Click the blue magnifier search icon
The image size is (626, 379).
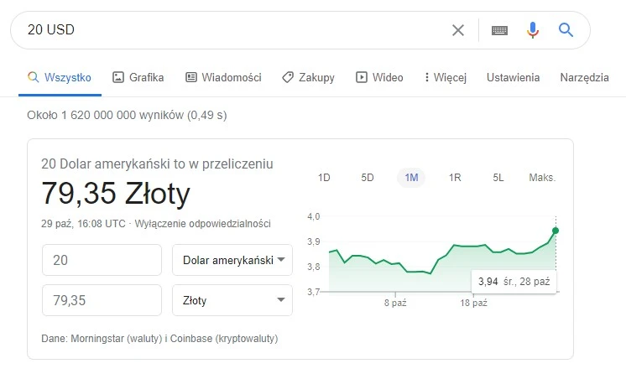(566, 30)
